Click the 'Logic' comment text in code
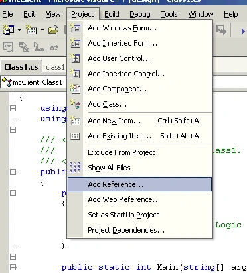Screen dimensions: 247x273 [228, 225]
